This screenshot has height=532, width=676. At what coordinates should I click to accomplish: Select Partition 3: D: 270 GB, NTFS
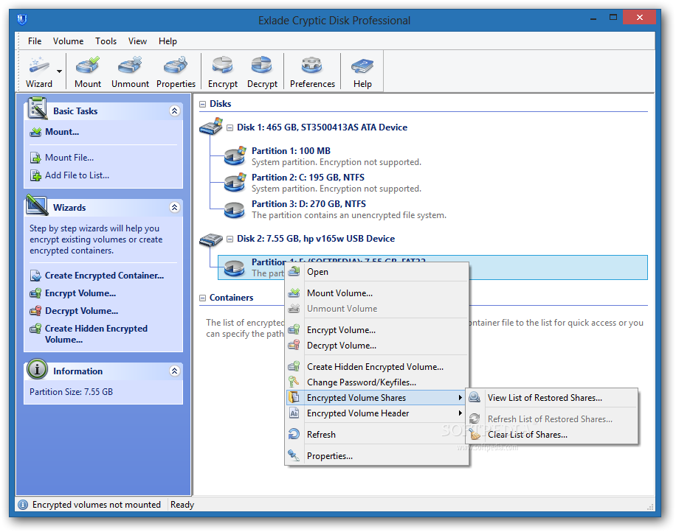point(308,204)
